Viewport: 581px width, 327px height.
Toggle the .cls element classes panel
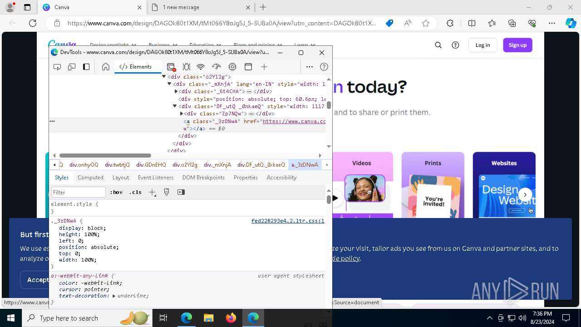pos(135,192)
